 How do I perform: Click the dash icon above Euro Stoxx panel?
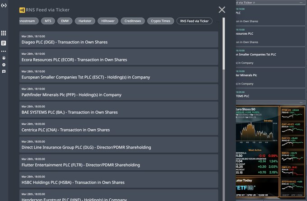(301, 103)
